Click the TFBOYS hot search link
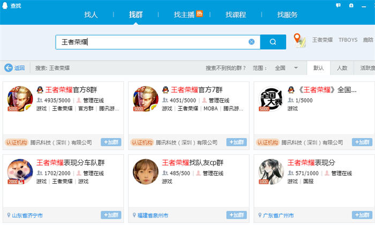This screenshot has width=375, height=225. [x=348, y=40]
